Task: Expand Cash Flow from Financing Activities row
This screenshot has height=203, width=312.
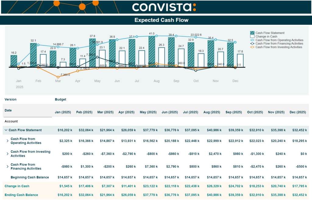Action: 8,166
